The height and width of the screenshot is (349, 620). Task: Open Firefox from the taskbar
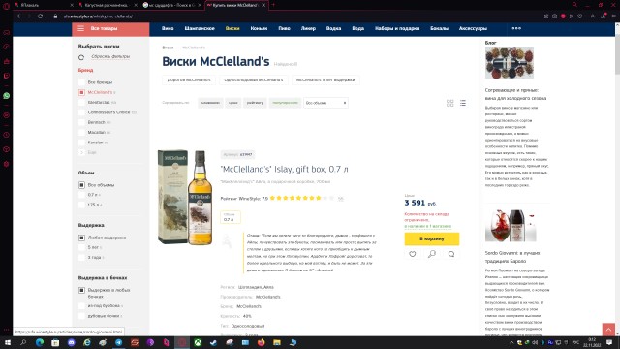pyautogui.click(x=261, y=342)
